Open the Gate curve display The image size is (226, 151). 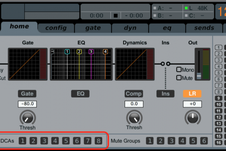tap(28, 64)
